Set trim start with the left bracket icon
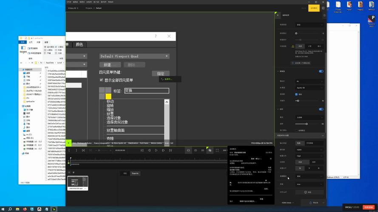378x212 pixels. 69,150
